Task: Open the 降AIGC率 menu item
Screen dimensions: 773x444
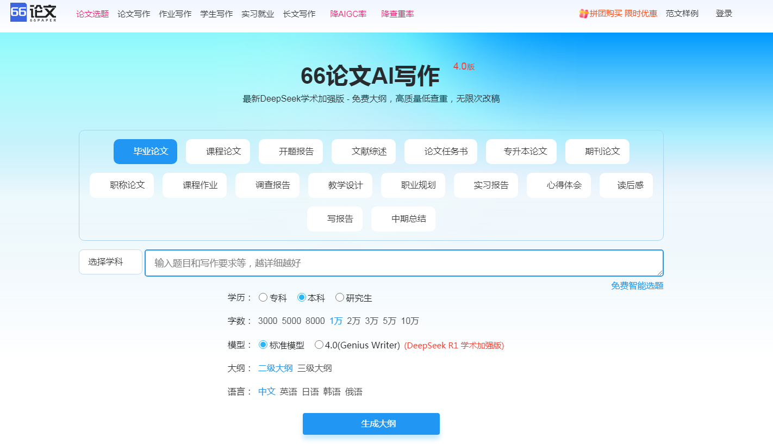Action: [x=348, y=13]
